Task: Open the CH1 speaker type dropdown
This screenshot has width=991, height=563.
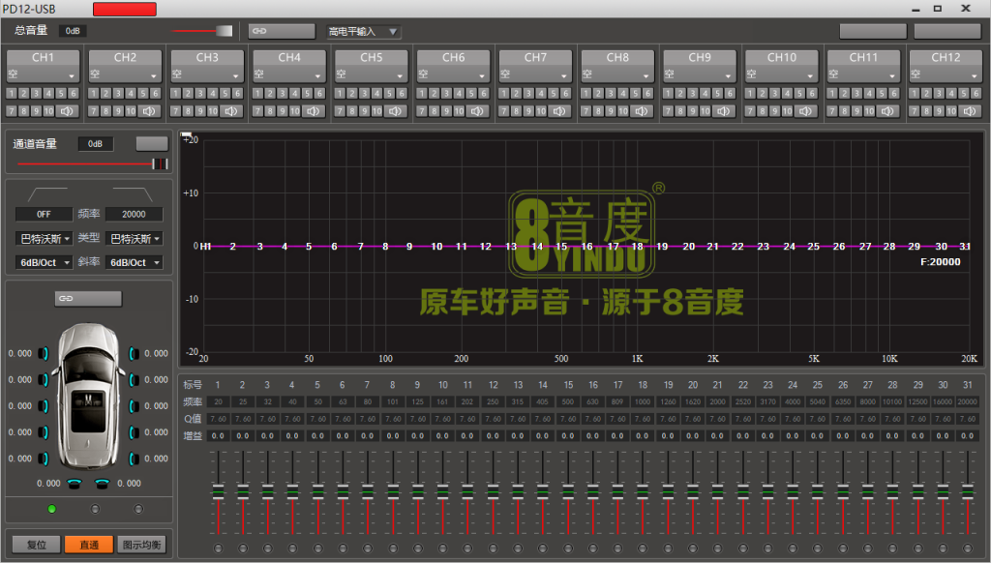Action: pyautogui.click(x=43, y=74)
